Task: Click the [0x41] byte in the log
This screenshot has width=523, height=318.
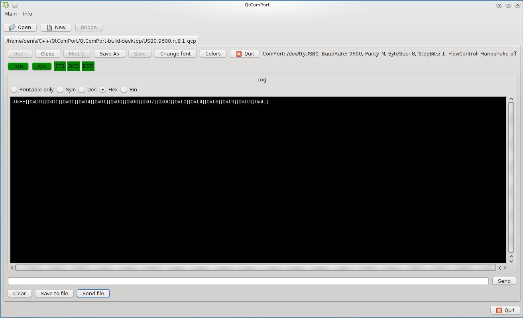Action: (261, 102)
